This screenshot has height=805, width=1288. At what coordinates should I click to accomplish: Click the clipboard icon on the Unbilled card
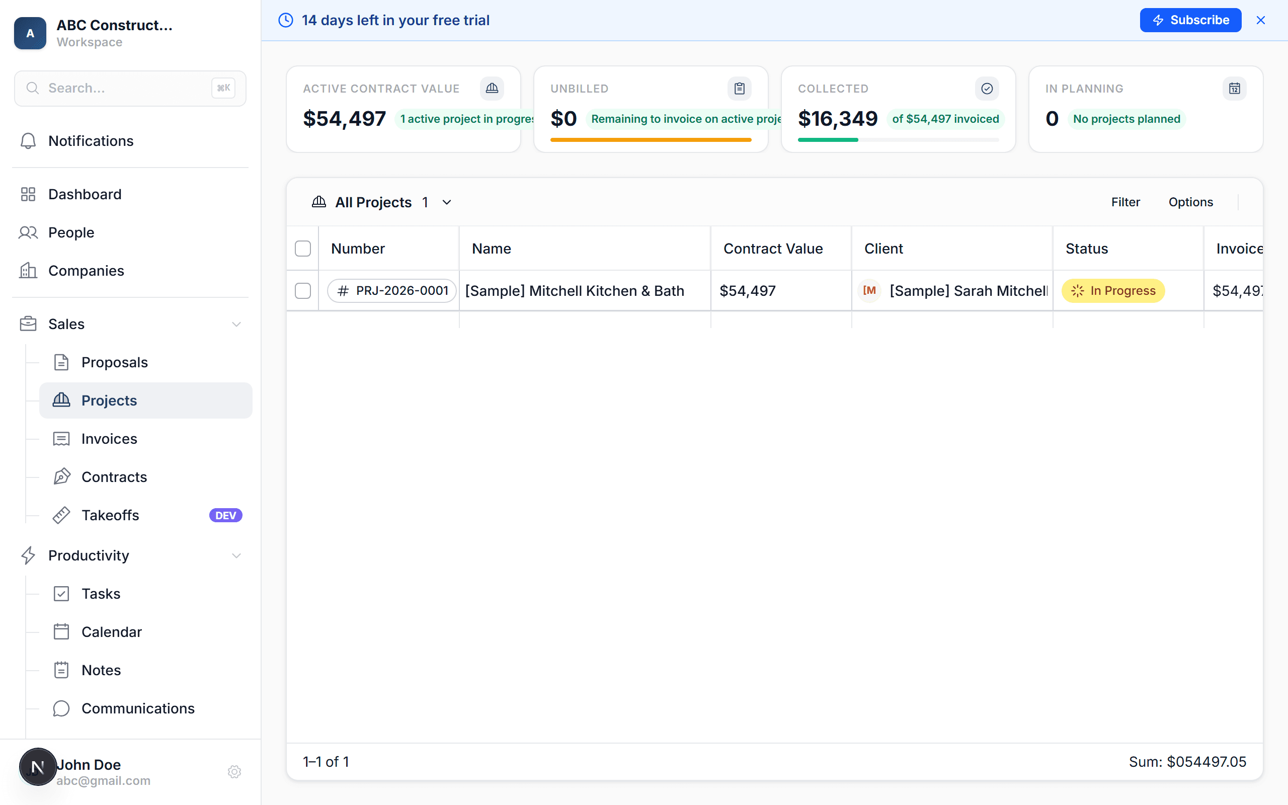[739, 89]
